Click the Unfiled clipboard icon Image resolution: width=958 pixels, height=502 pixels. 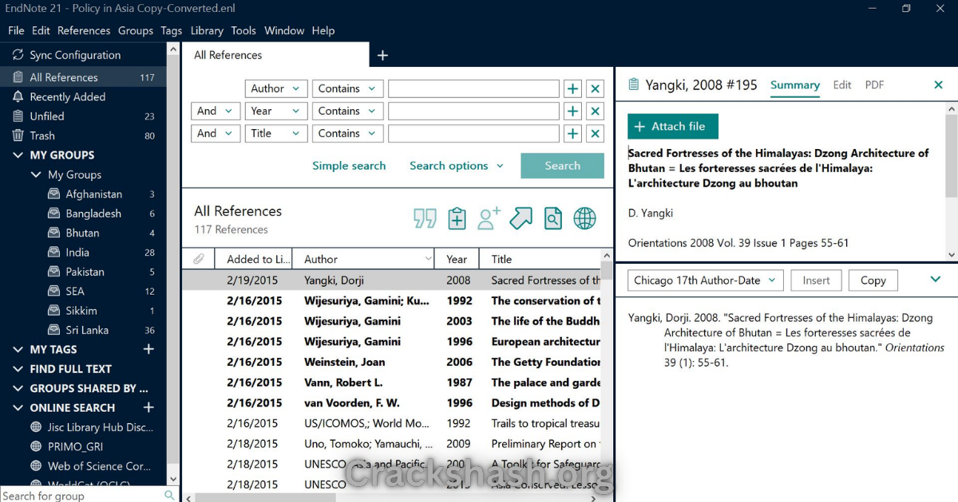point(18,116)
